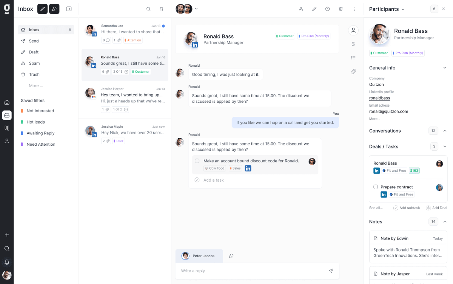Open the deals dollar icon in side strip
453x284 pixels.
pos(353,44)
